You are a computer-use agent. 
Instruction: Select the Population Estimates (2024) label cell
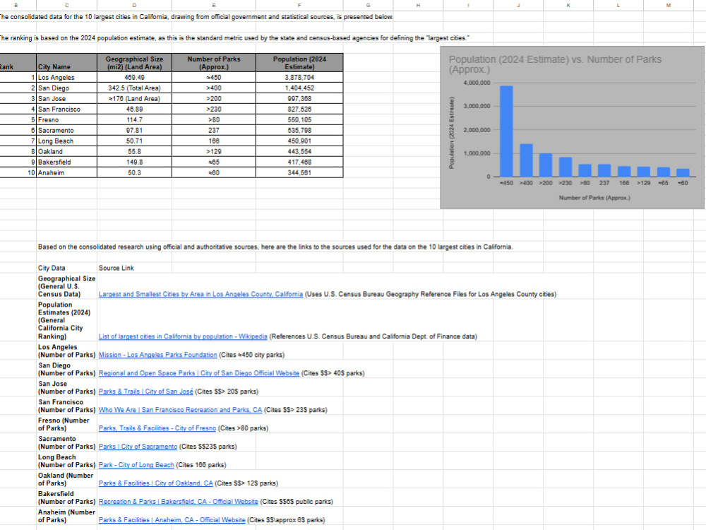pos(66,320)
